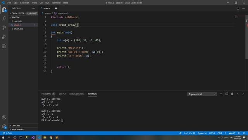Open the Accounts menu icon
This screenshot has width=248, height=140.
[x=4, y=117]
